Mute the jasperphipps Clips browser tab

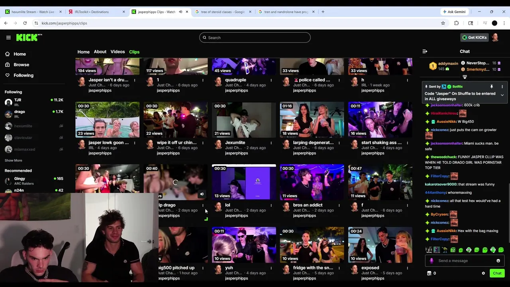coord(180,12)
